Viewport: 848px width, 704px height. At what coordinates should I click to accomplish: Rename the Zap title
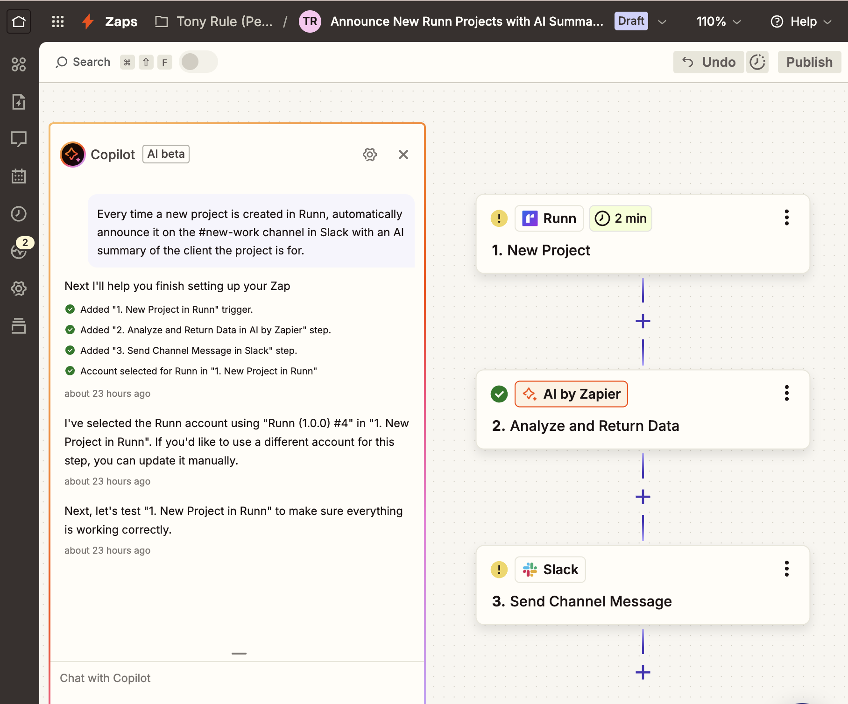467,21
